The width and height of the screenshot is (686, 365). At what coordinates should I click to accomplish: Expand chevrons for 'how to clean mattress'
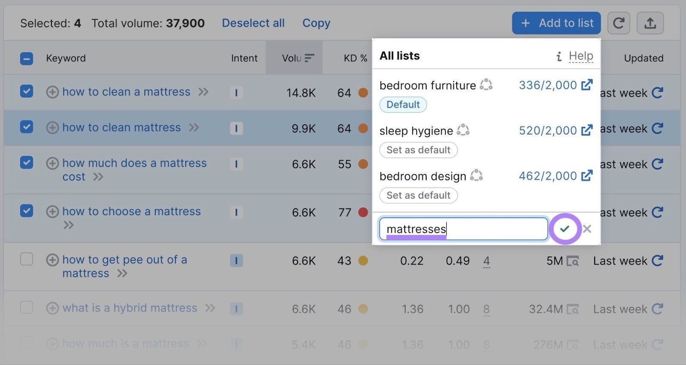[194, 127]
